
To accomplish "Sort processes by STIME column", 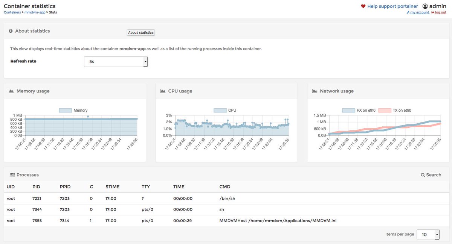I will coord(113,186).
